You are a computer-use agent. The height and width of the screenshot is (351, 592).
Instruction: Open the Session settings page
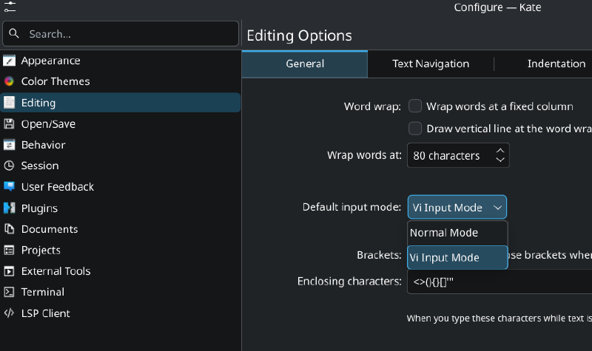tap(120, 166)
